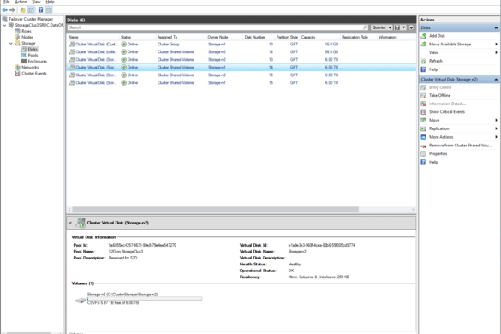The width and height of the screenshot is (501, 334).
Task: Click the Remove from Cluster Shared Volumes icon
Action: tap(424, 146)
